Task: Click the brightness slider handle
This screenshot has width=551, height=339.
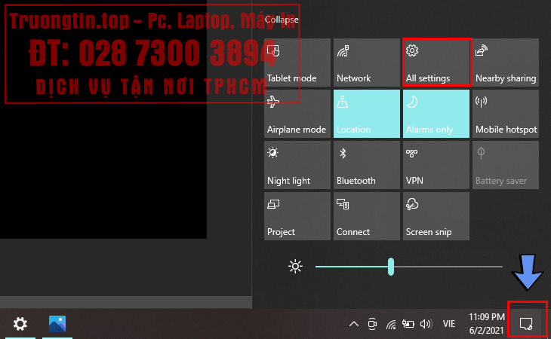Action: tap(391, 267)
